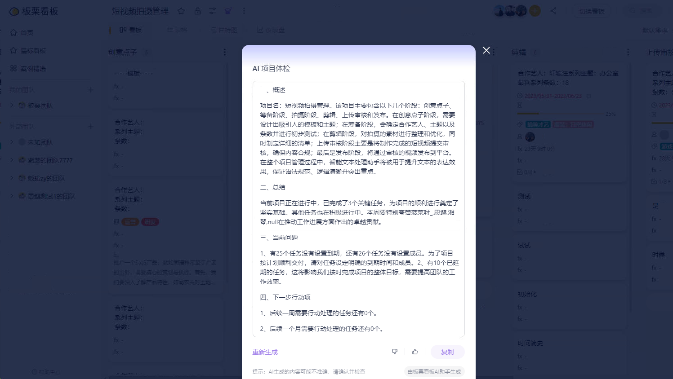Click the 四、下一步行动项 heading in report
This screenshot has width=673, height=379.
[285, 297]
